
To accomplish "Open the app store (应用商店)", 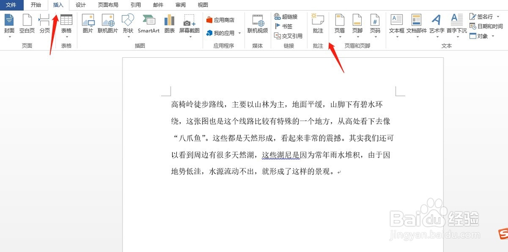I will 220,20.
